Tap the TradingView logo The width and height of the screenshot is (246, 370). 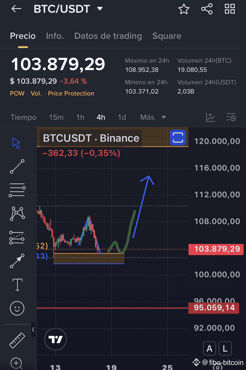click(x=56, y=339)
